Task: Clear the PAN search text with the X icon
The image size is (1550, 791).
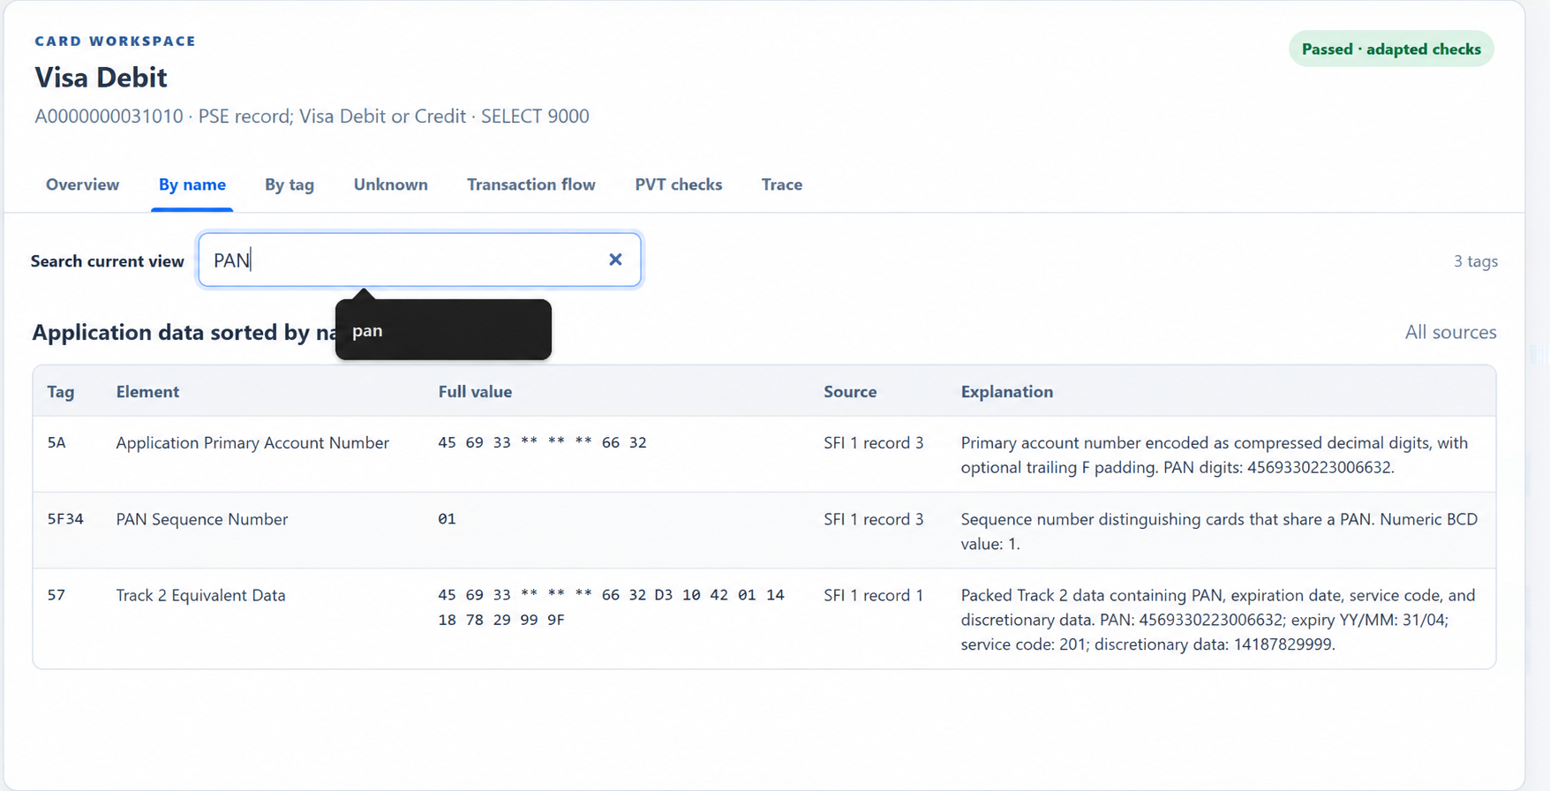Action: click(x=615, y=260)
